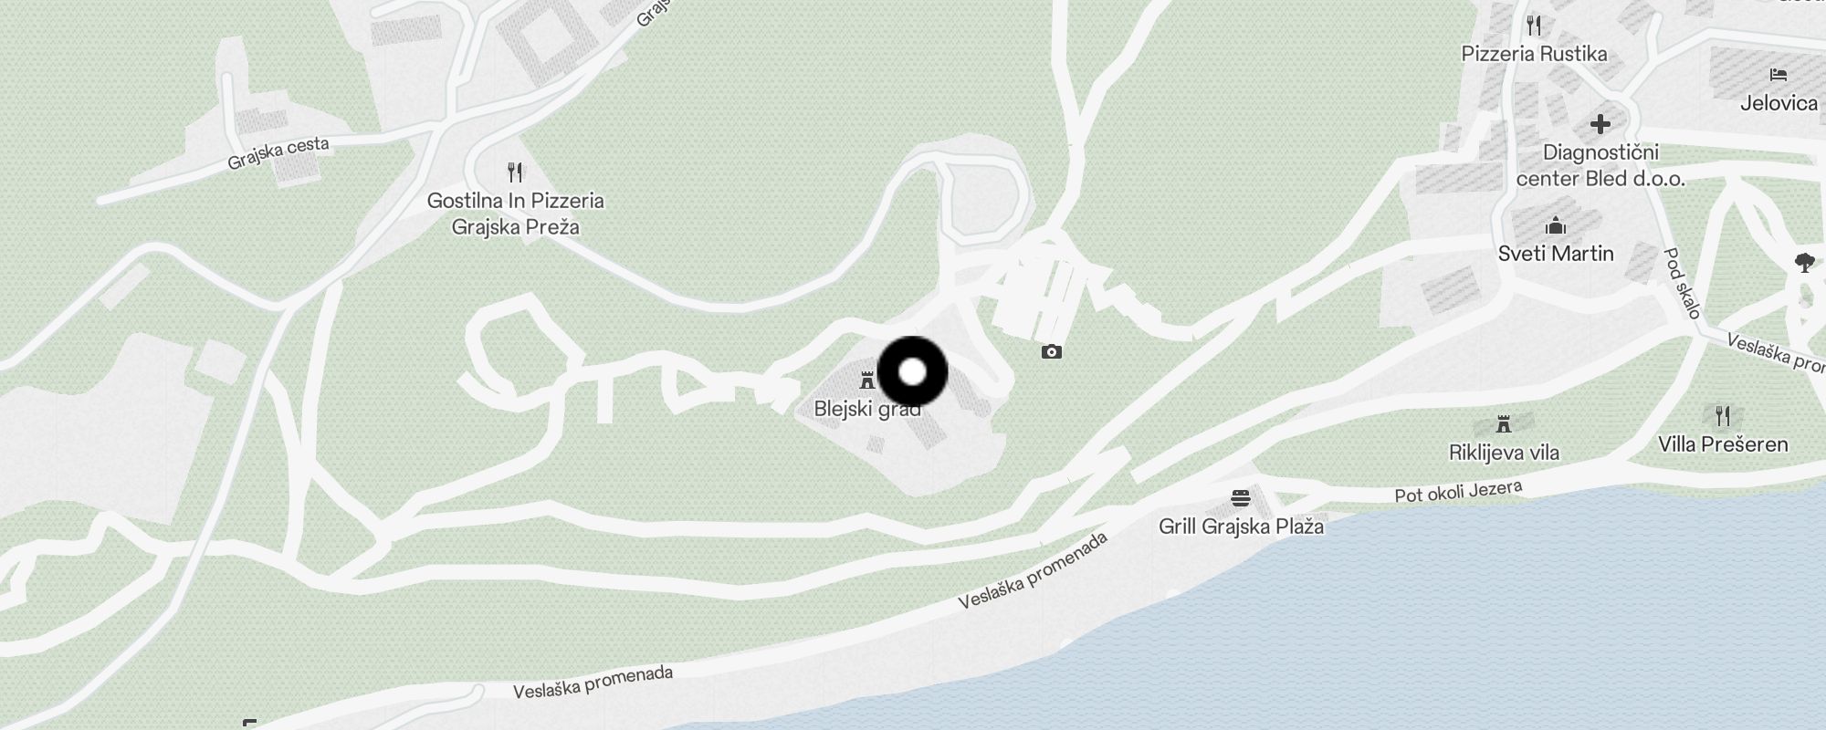
Task: Click the Pizzeria Rustika label
Action: (x=1534, y=54)
